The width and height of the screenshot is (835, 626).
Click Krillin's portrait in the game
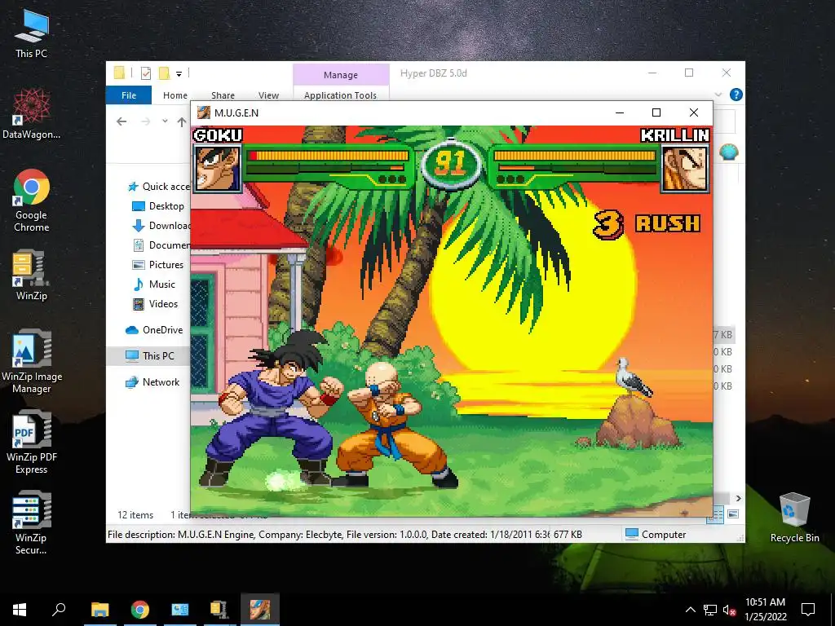[x=685, y=168]
